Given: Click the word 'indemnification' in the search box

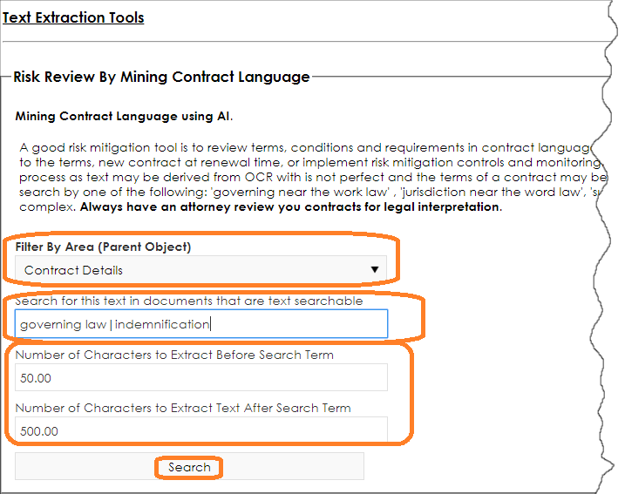Looking at the screenshot, I should 162,324.
